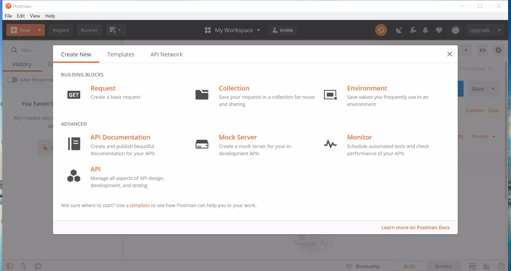The height and width of the screenshot is (271, 511).
Task: Open the help question mark icon
Action: click(501, 266)
